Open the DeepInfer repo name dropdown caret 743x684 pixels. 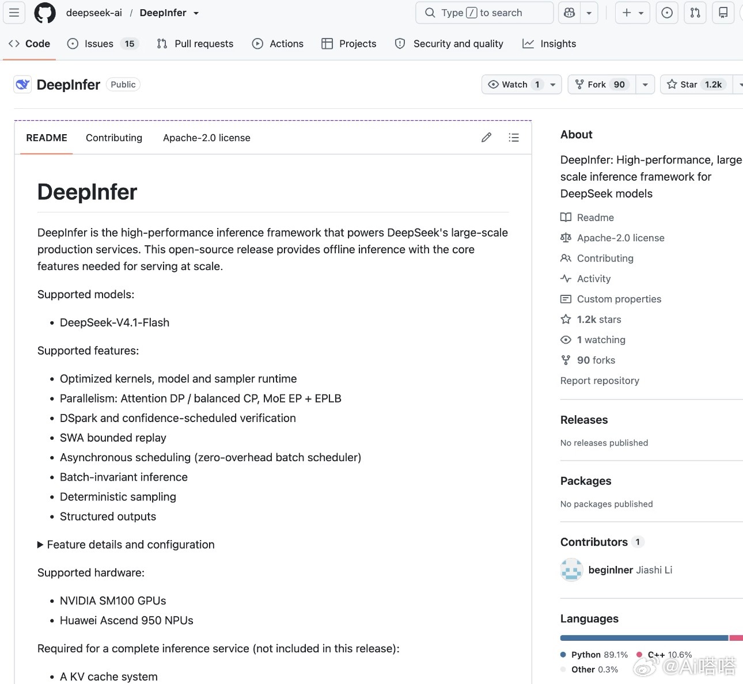(196, 13)
